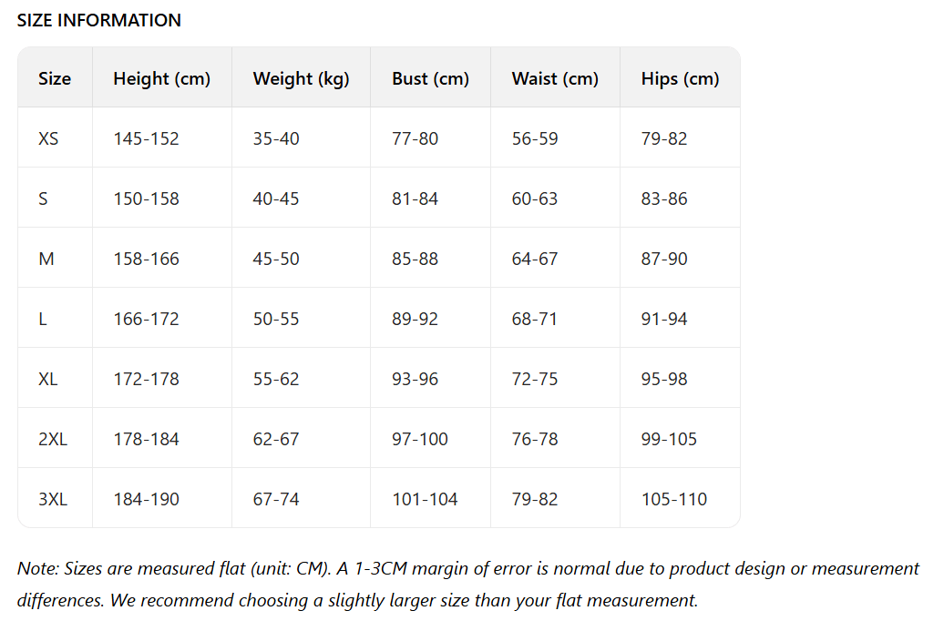Click the Bust (cm) column header
The image size is (944, 621).
click(430, 78)
